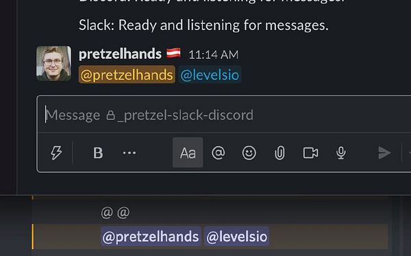Click the 11:14 AM timestamp

213,55
